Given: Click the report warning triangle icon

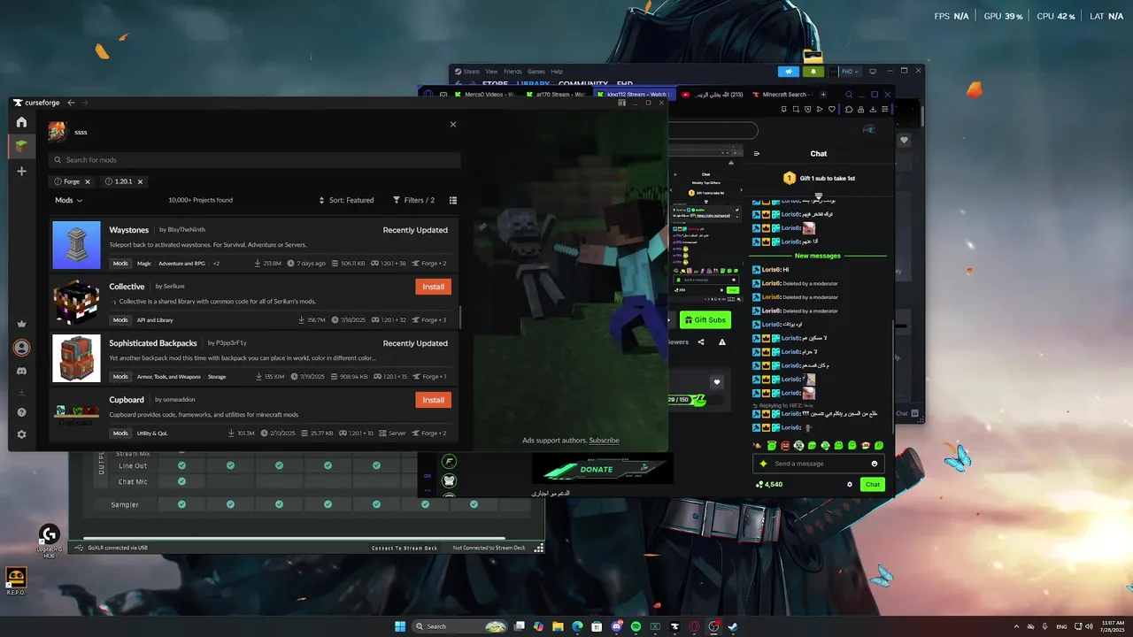Looking at the screenshot, I should pyautogui.click(x=722, y=342).
